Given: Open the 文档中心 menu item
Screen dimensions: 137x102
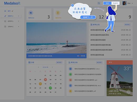Looking at the screenshot, I should pyautogui.click(x=11, y=26).
